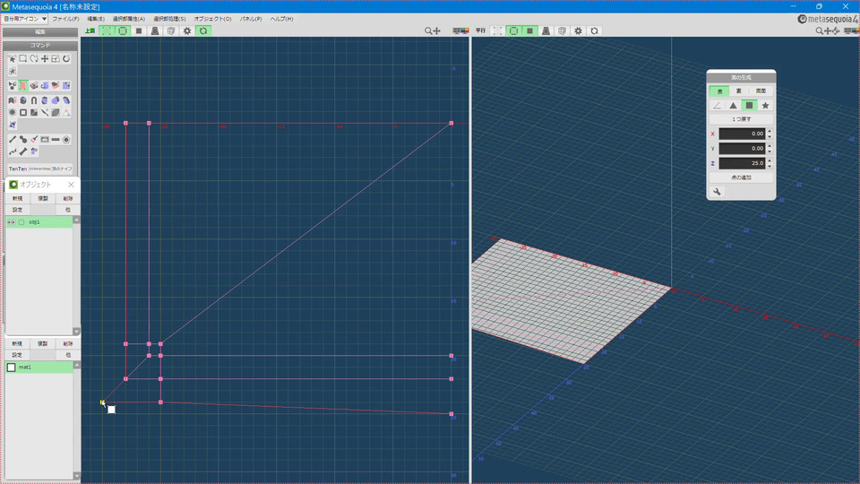
Task: Click the X coordinate input field
Action: point(741,134)
